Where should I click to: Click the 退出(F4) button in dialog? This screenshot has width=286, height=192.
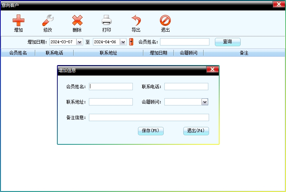tap(196, 131)
